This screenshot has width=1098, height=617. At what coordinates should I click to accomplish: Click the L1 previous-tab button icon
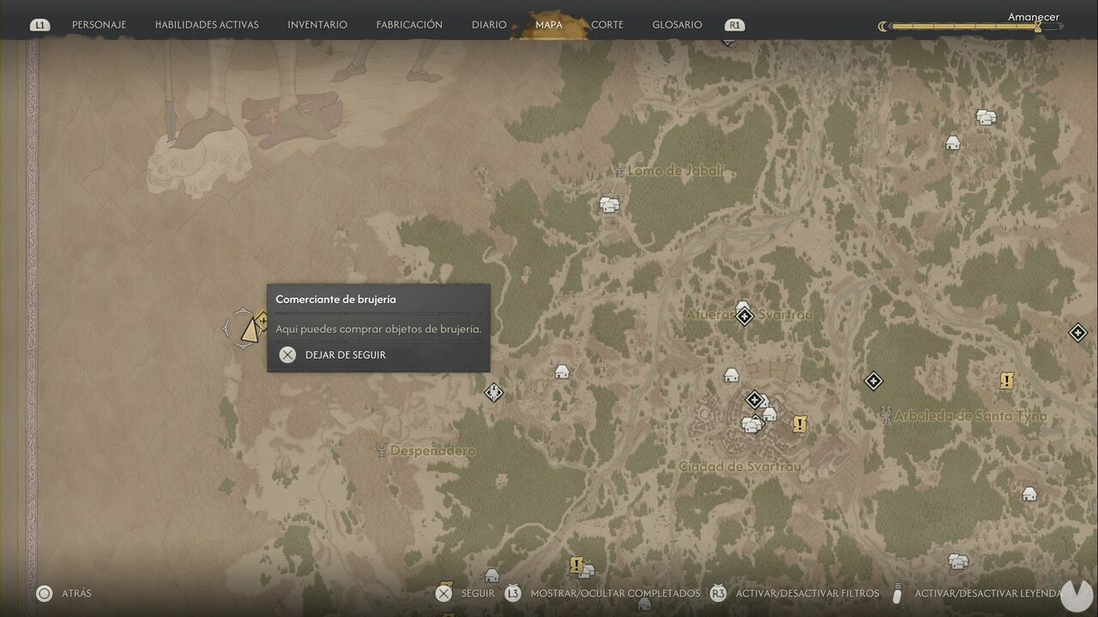tap(39, 25)
